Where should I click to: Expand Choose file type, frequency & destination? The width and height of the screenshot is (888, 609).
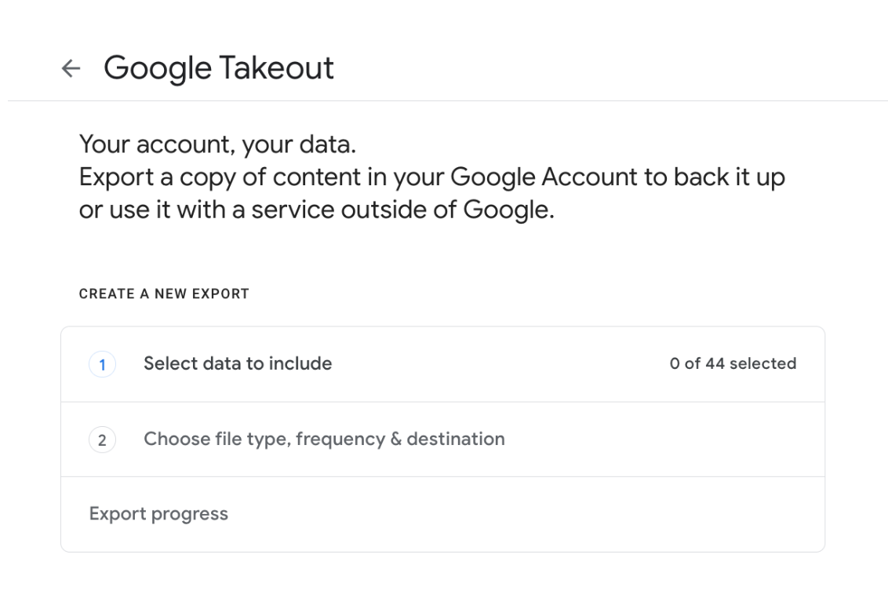tap(324, 439)
